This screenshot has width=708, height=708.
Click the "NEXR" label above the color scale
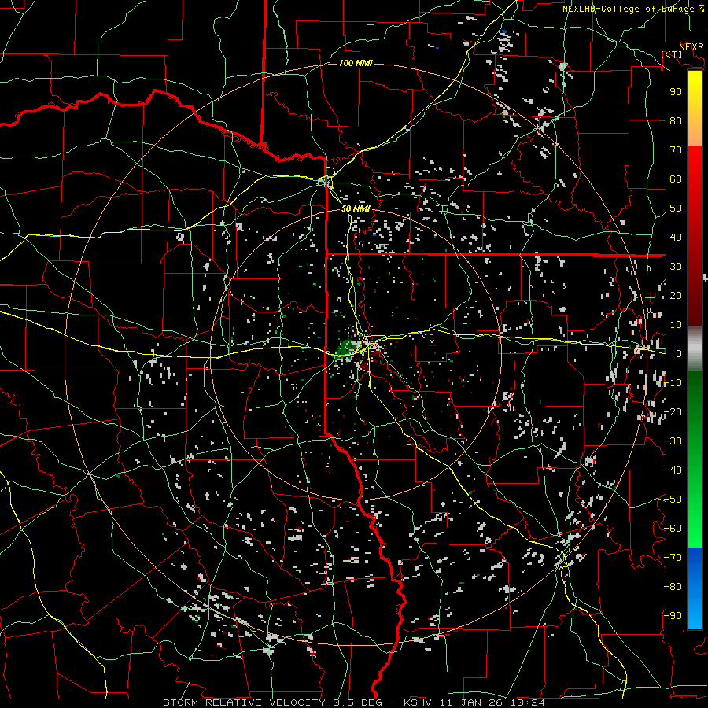(691, 47)
